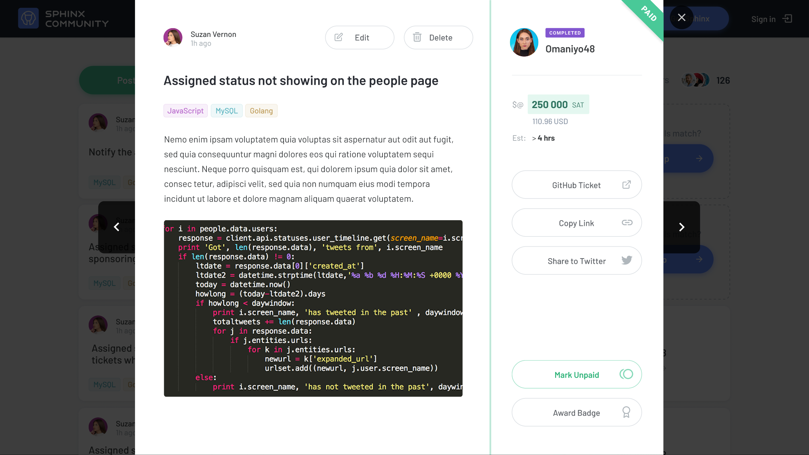
Task: Toggle the Mark Unpaid switch
Action: [626, 374]
